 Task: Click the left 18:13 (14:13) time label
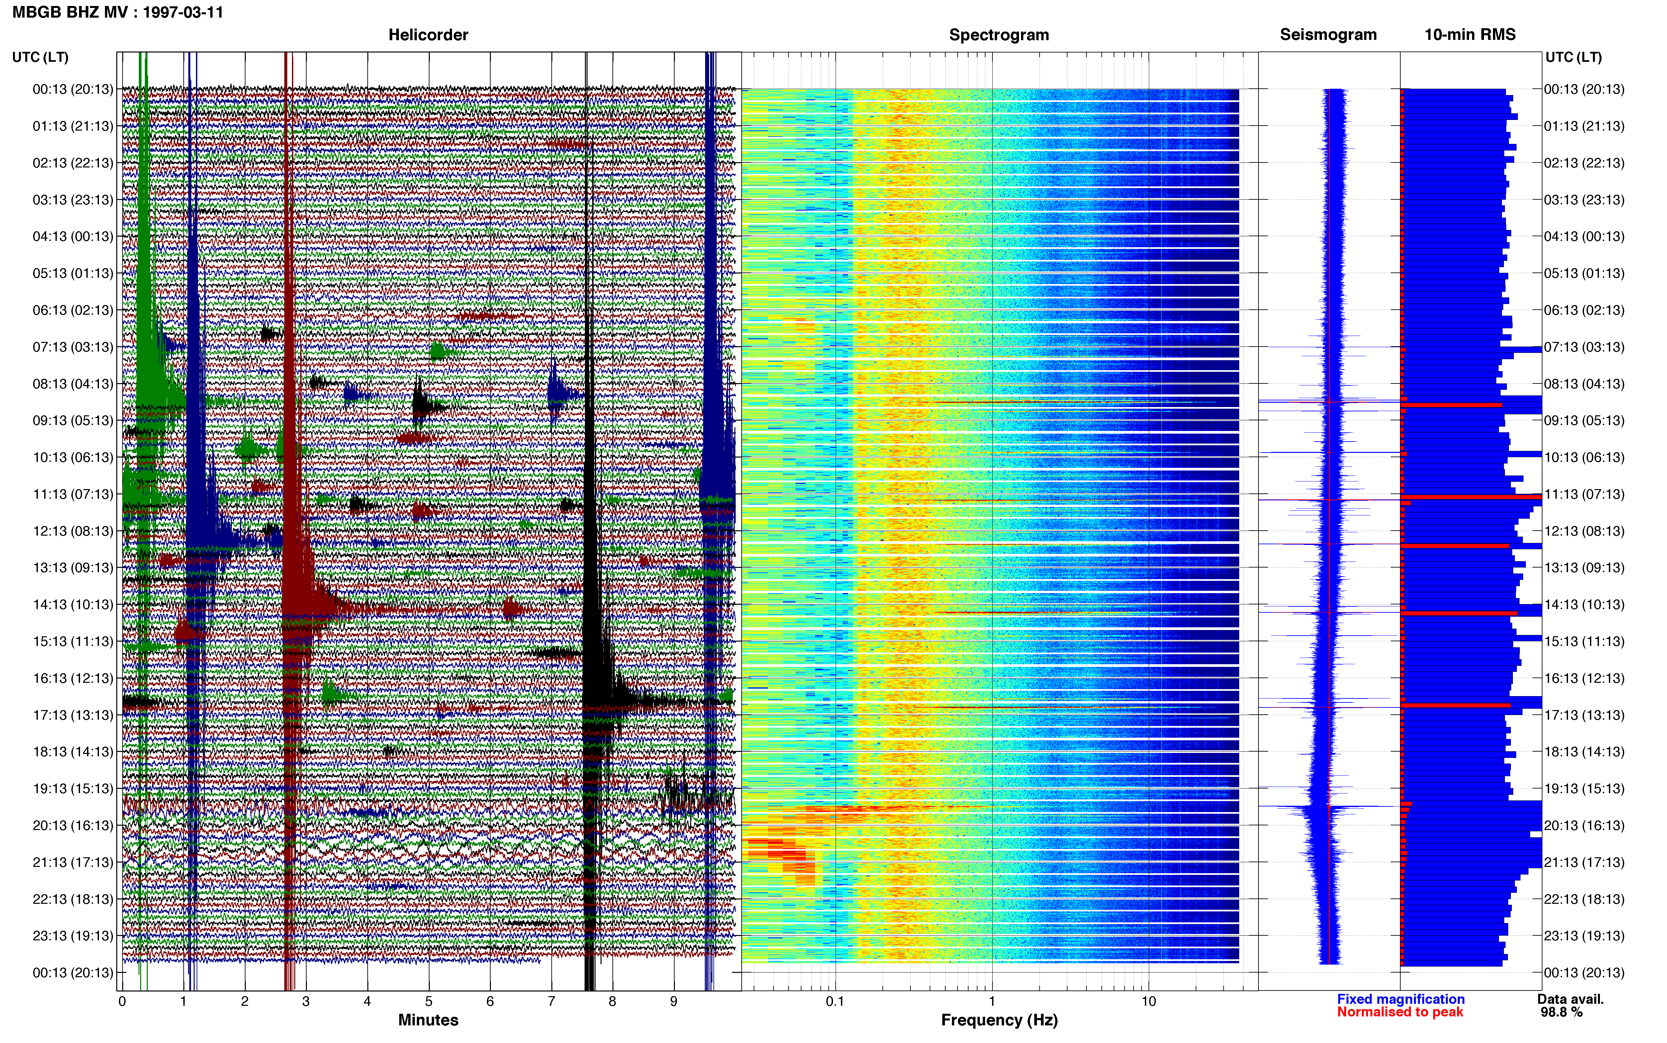pos(73,752)
